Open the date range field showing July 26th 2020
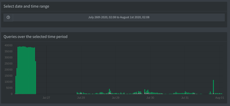The width and height of the screenshot is (230, 106). [119, 17]
